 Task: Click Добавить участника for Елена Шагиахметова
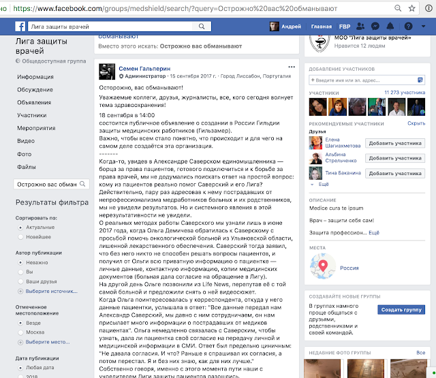click(395, 144)
